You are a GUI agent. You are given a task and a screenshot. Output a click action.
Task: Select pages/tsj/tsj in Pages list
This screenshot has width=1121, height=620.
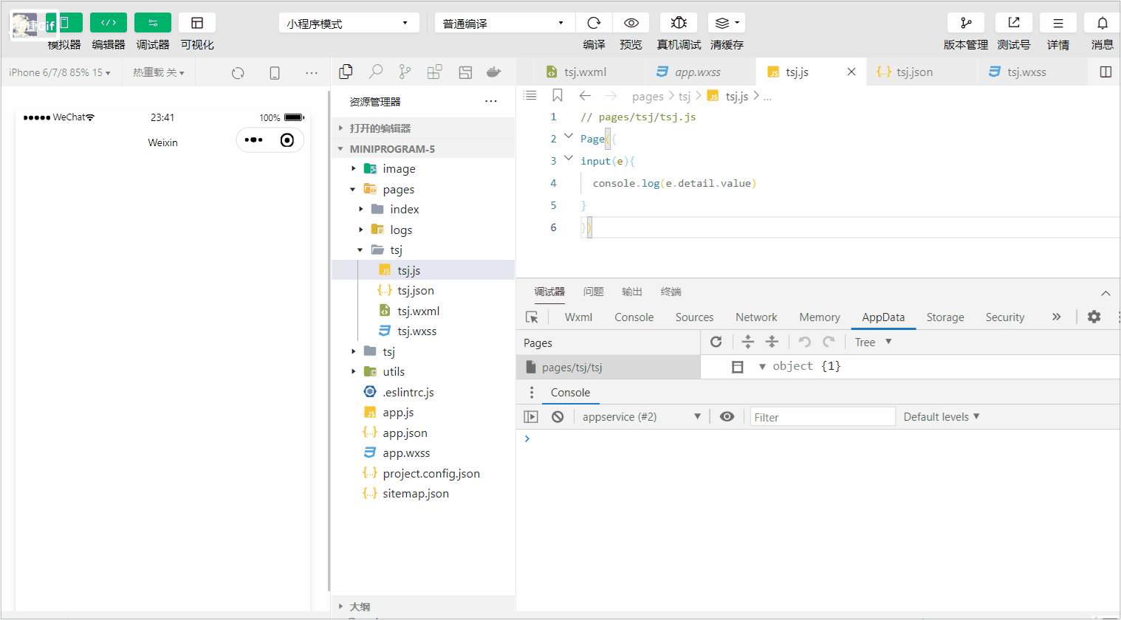(x=609, y=367)
